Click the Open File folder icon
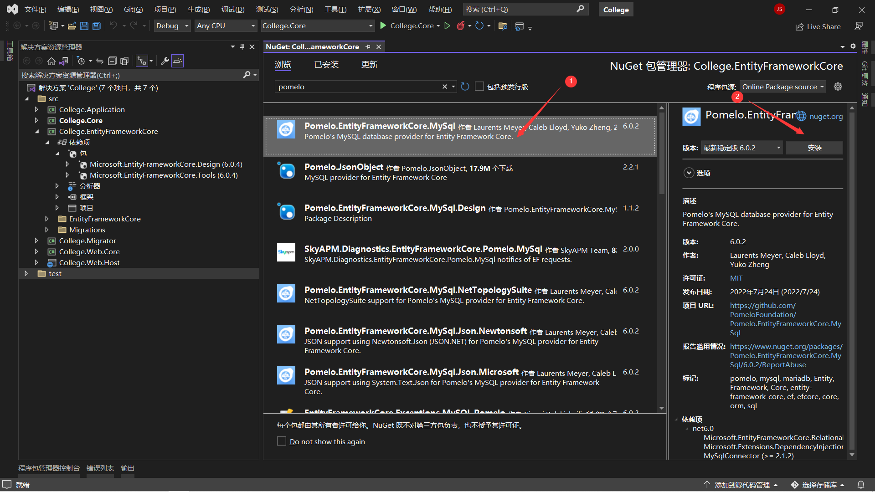 tap(72, 26)
